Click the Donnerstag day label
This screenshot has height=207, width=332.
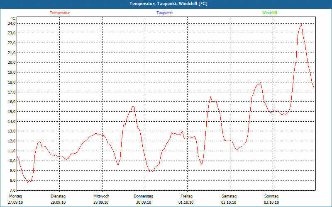(143, 196)
